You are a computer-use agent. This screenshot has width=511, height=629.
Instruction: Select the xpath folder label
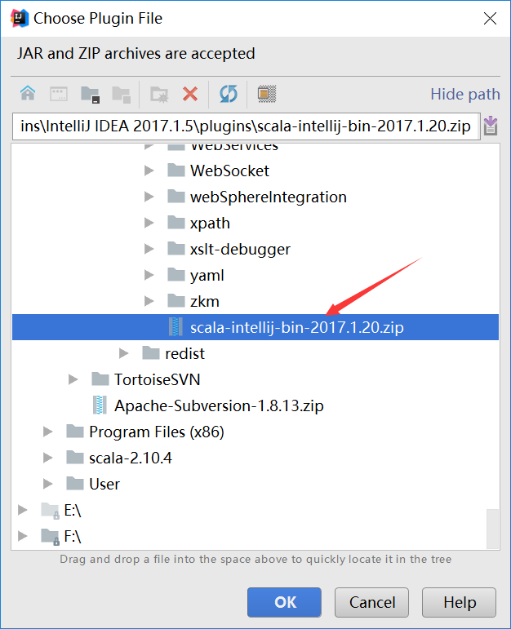[x=210, y=223]
